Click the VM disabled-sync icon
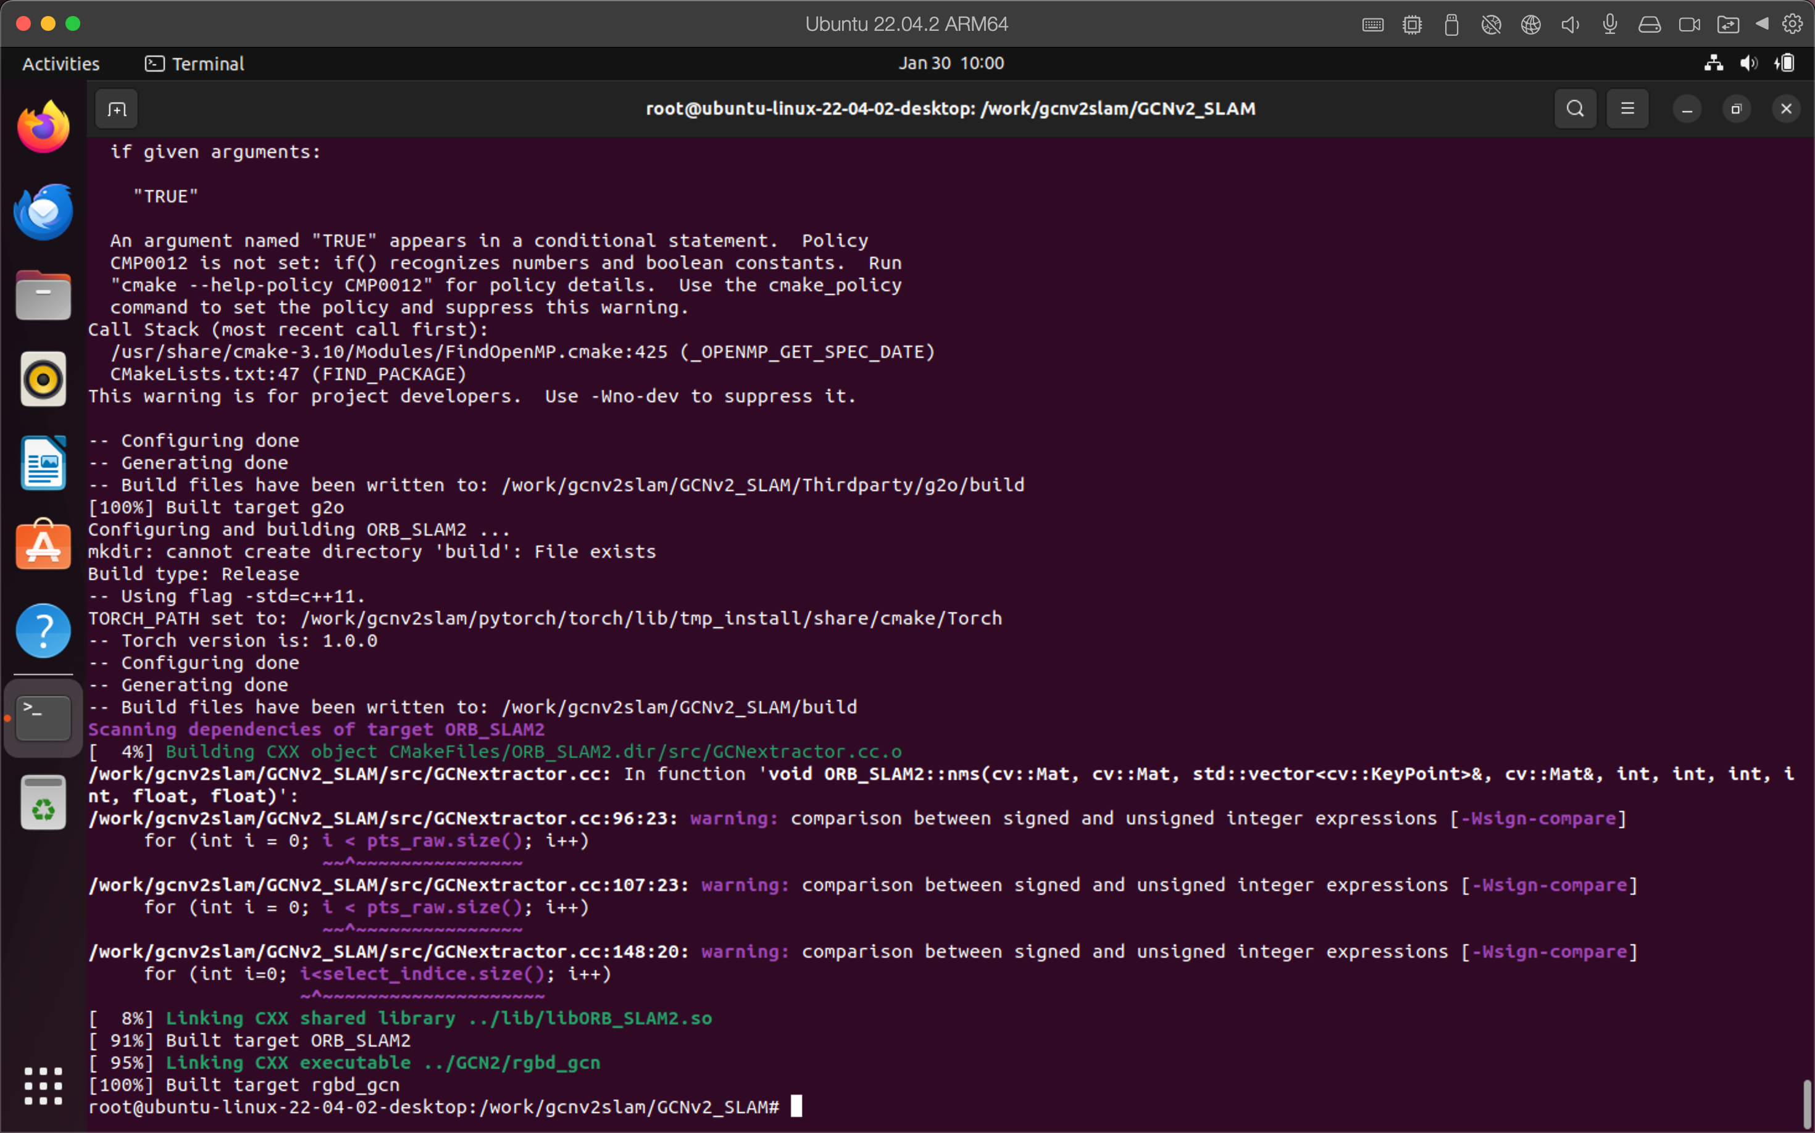Viewport: 1815px width, 1133px height. tap(1491, 25)
